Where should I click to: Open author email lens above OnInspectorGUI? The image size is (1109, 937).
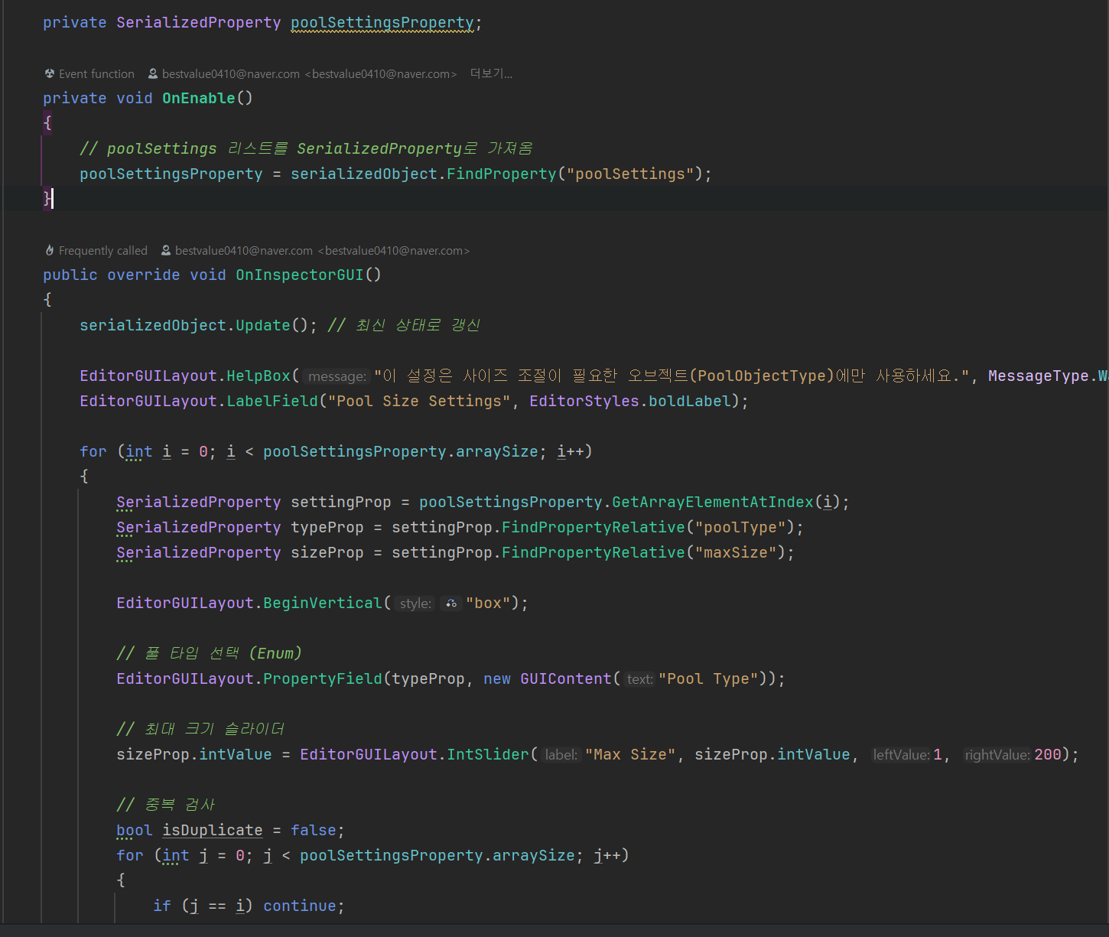322,251
